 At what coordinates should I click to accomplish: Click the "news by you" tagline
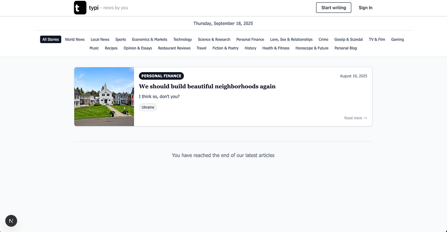(x=115, y=8)
